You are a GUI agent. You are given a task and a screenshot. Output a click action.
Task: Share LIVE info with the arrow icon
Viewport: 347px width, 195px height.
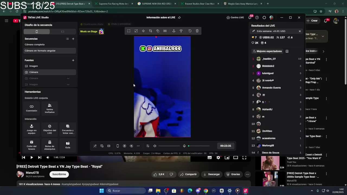[x=179, y=18]
